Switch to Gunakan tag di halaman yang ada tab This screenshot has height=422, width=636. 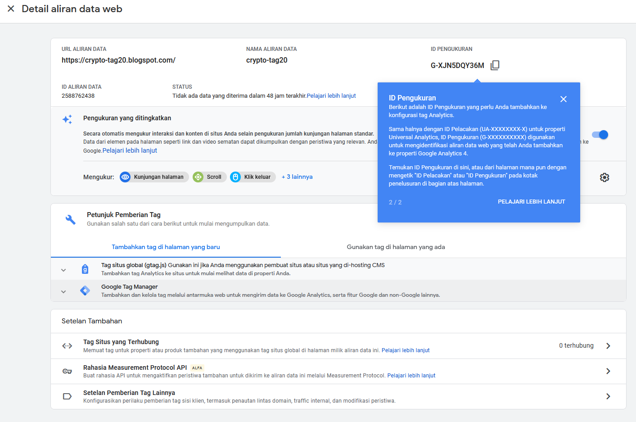(x=396, y=247)
